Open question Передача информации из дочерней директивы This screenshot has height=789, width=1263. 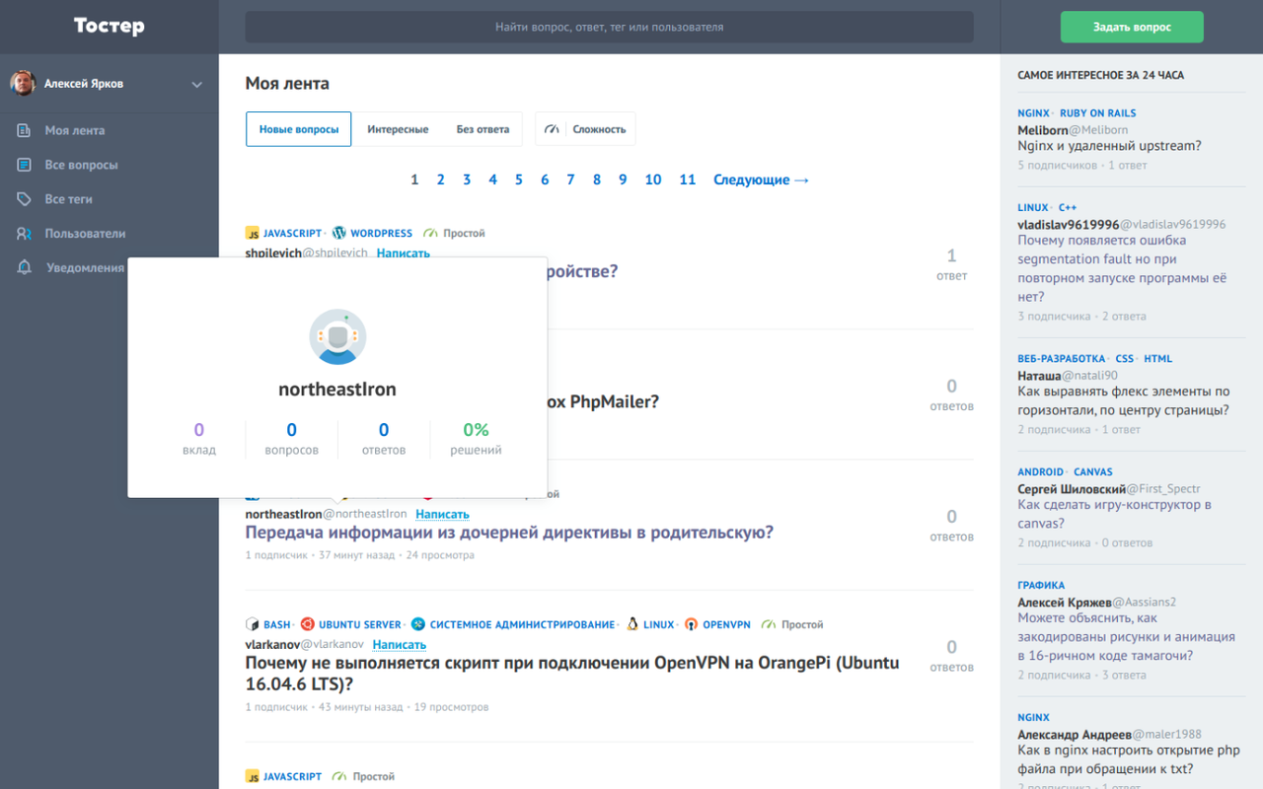click(x=509, y=533)
